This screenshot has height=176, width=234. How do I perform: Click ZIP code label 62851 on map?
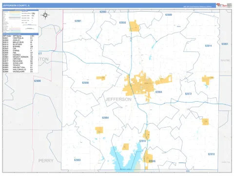(x=225, y=44)
